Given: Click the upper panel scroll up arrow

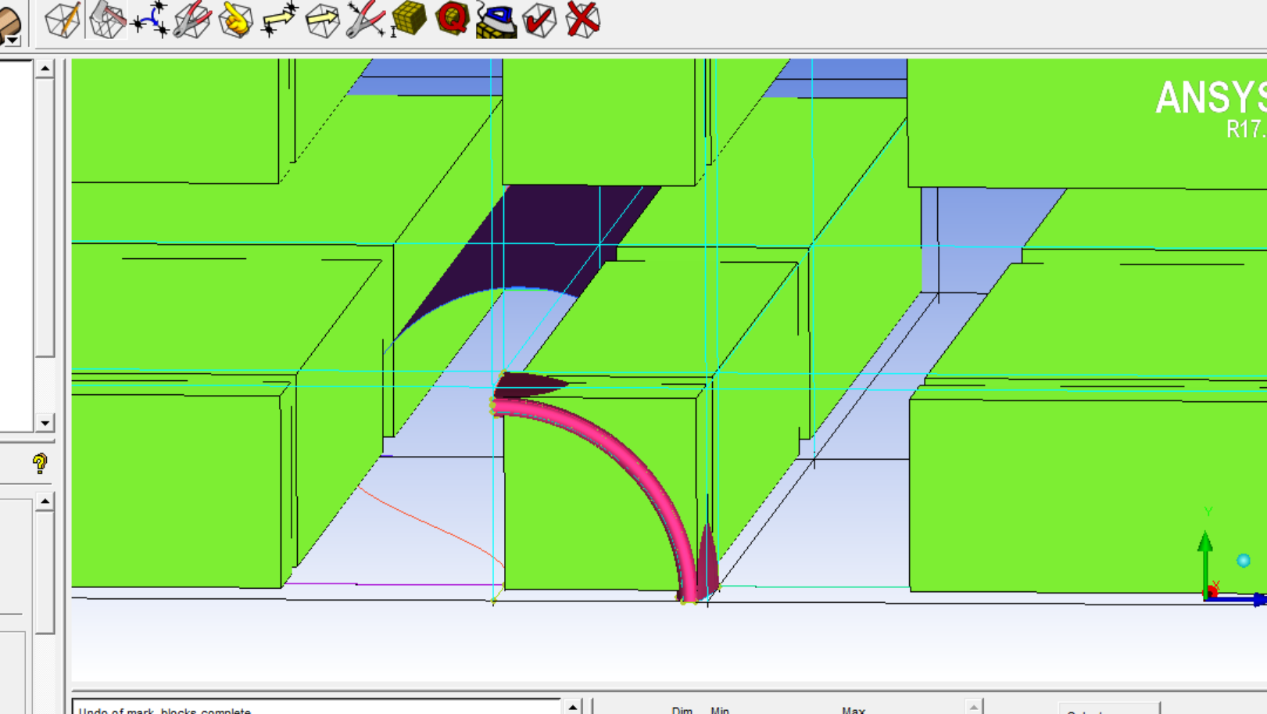Looking at the screenshot, I should click(45, 70).
